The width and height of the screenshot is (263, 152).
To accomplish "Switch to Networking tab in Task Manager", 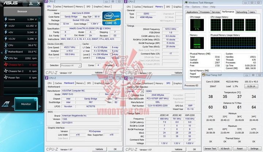I will coord(241,12).
